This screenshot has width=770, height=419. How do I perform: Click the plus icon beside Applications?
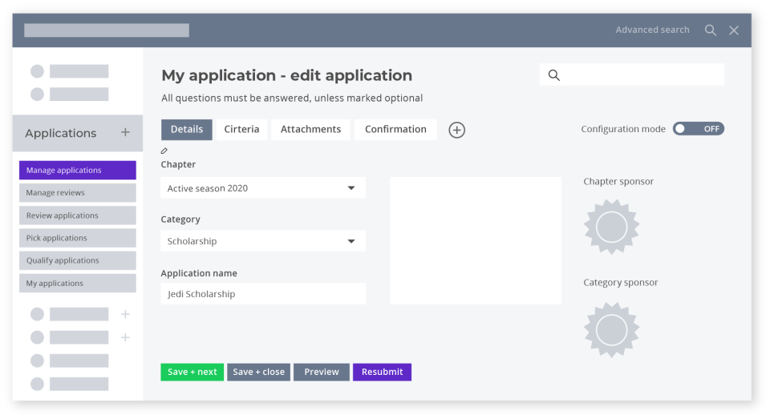point(125,133)
